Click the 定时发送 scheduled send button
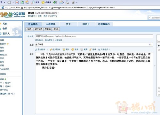160x115 pixels. [x=38, y=29]
